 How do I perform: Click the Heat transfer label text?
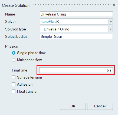click(x=27, y=91)
